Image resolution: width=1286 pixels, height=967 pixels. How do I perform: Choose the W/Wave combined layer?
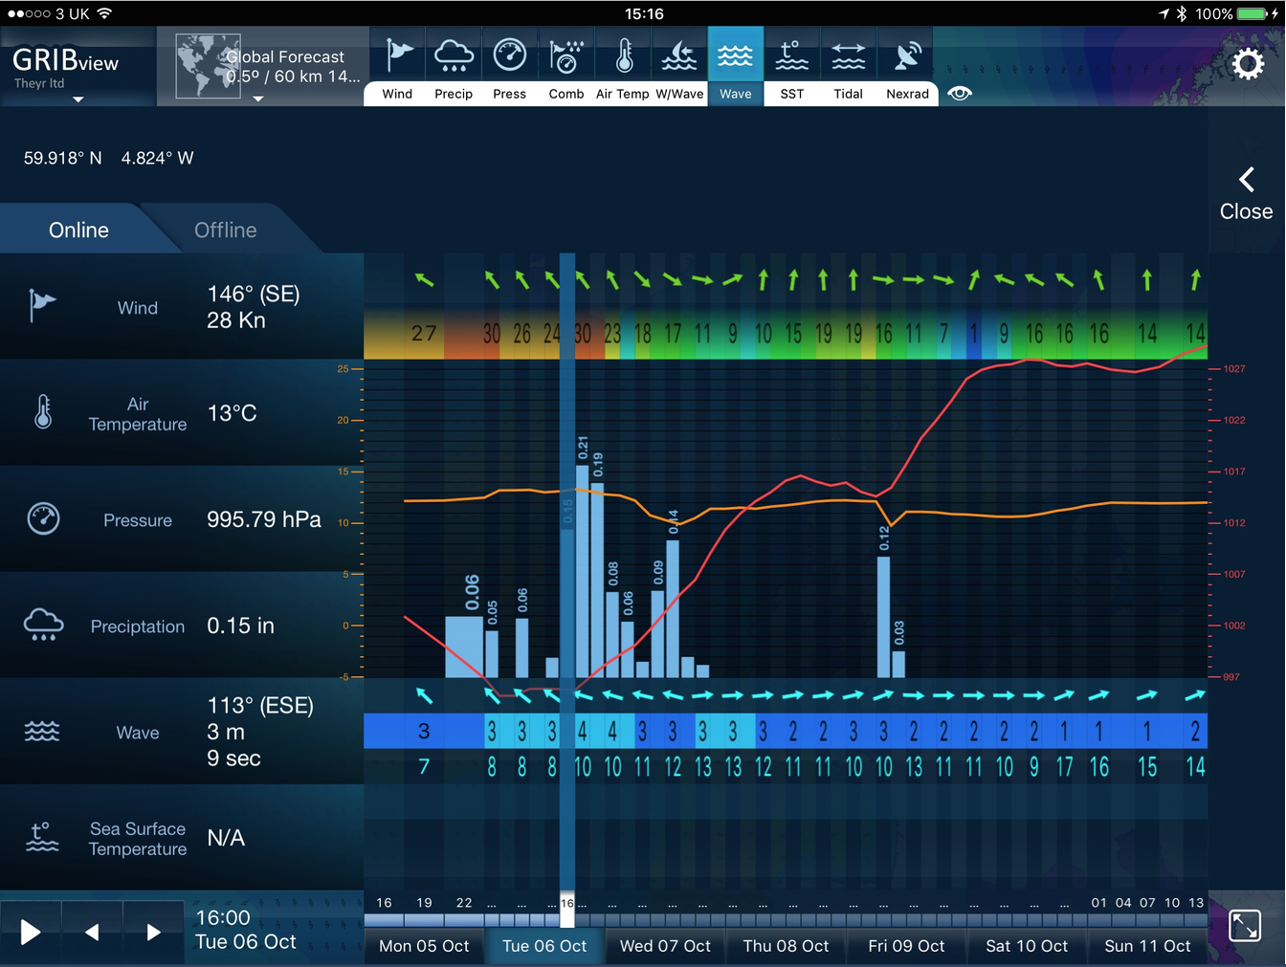coord(679,66)
